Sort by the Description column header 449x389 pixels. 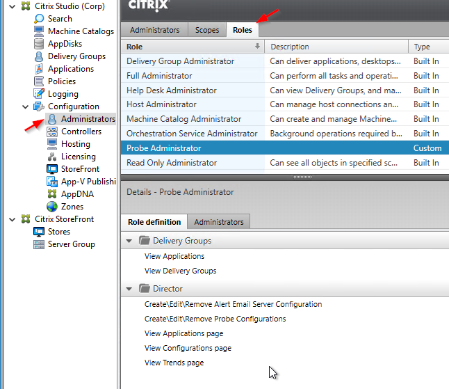pos(336,47)
